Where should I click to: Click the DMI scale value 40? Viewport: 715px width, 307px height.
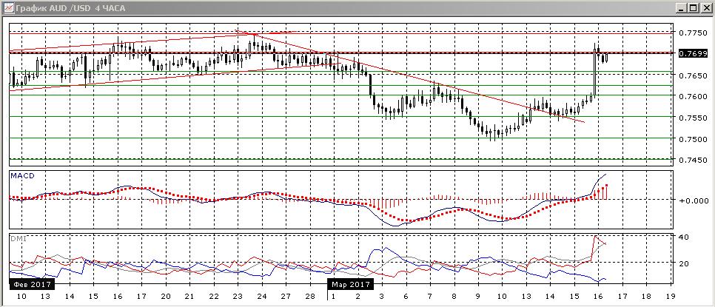[684, 237]
